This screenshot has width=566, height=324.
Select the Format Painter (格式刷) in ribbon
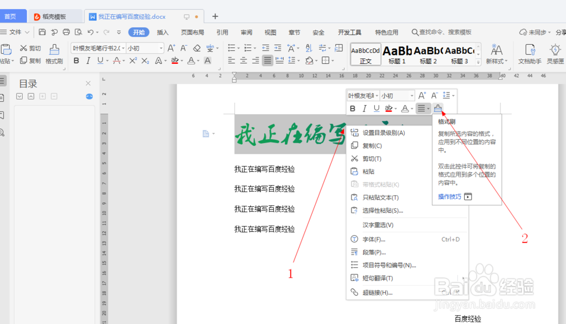[x=54, y=54]
